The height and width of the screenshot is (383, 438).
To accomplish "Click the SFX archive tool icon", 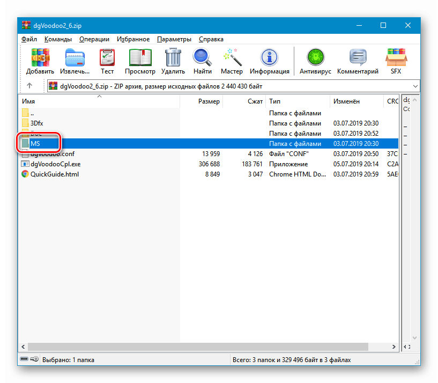I will pos(396,61).
